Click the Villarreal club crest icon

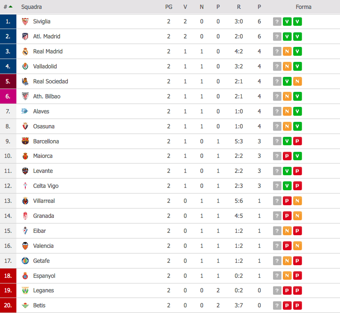point(25,201)
